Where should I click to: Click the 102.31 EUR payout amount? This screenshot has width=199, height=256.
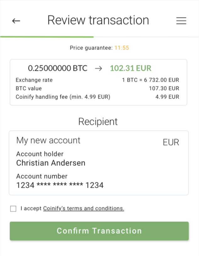(x=131, y=68)
